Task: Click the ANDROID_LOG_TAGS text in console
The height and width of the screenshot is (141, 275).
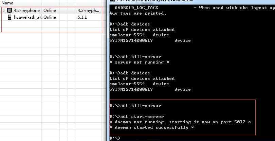Action: click(x=136, y=8)
